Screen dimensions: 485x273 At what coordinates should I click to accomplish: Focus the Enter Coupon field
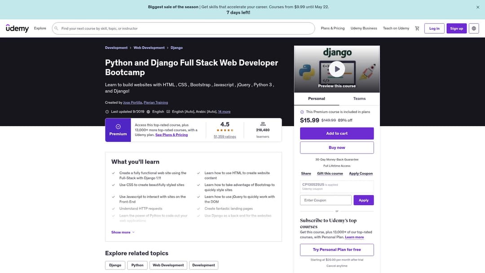(326, 200)
